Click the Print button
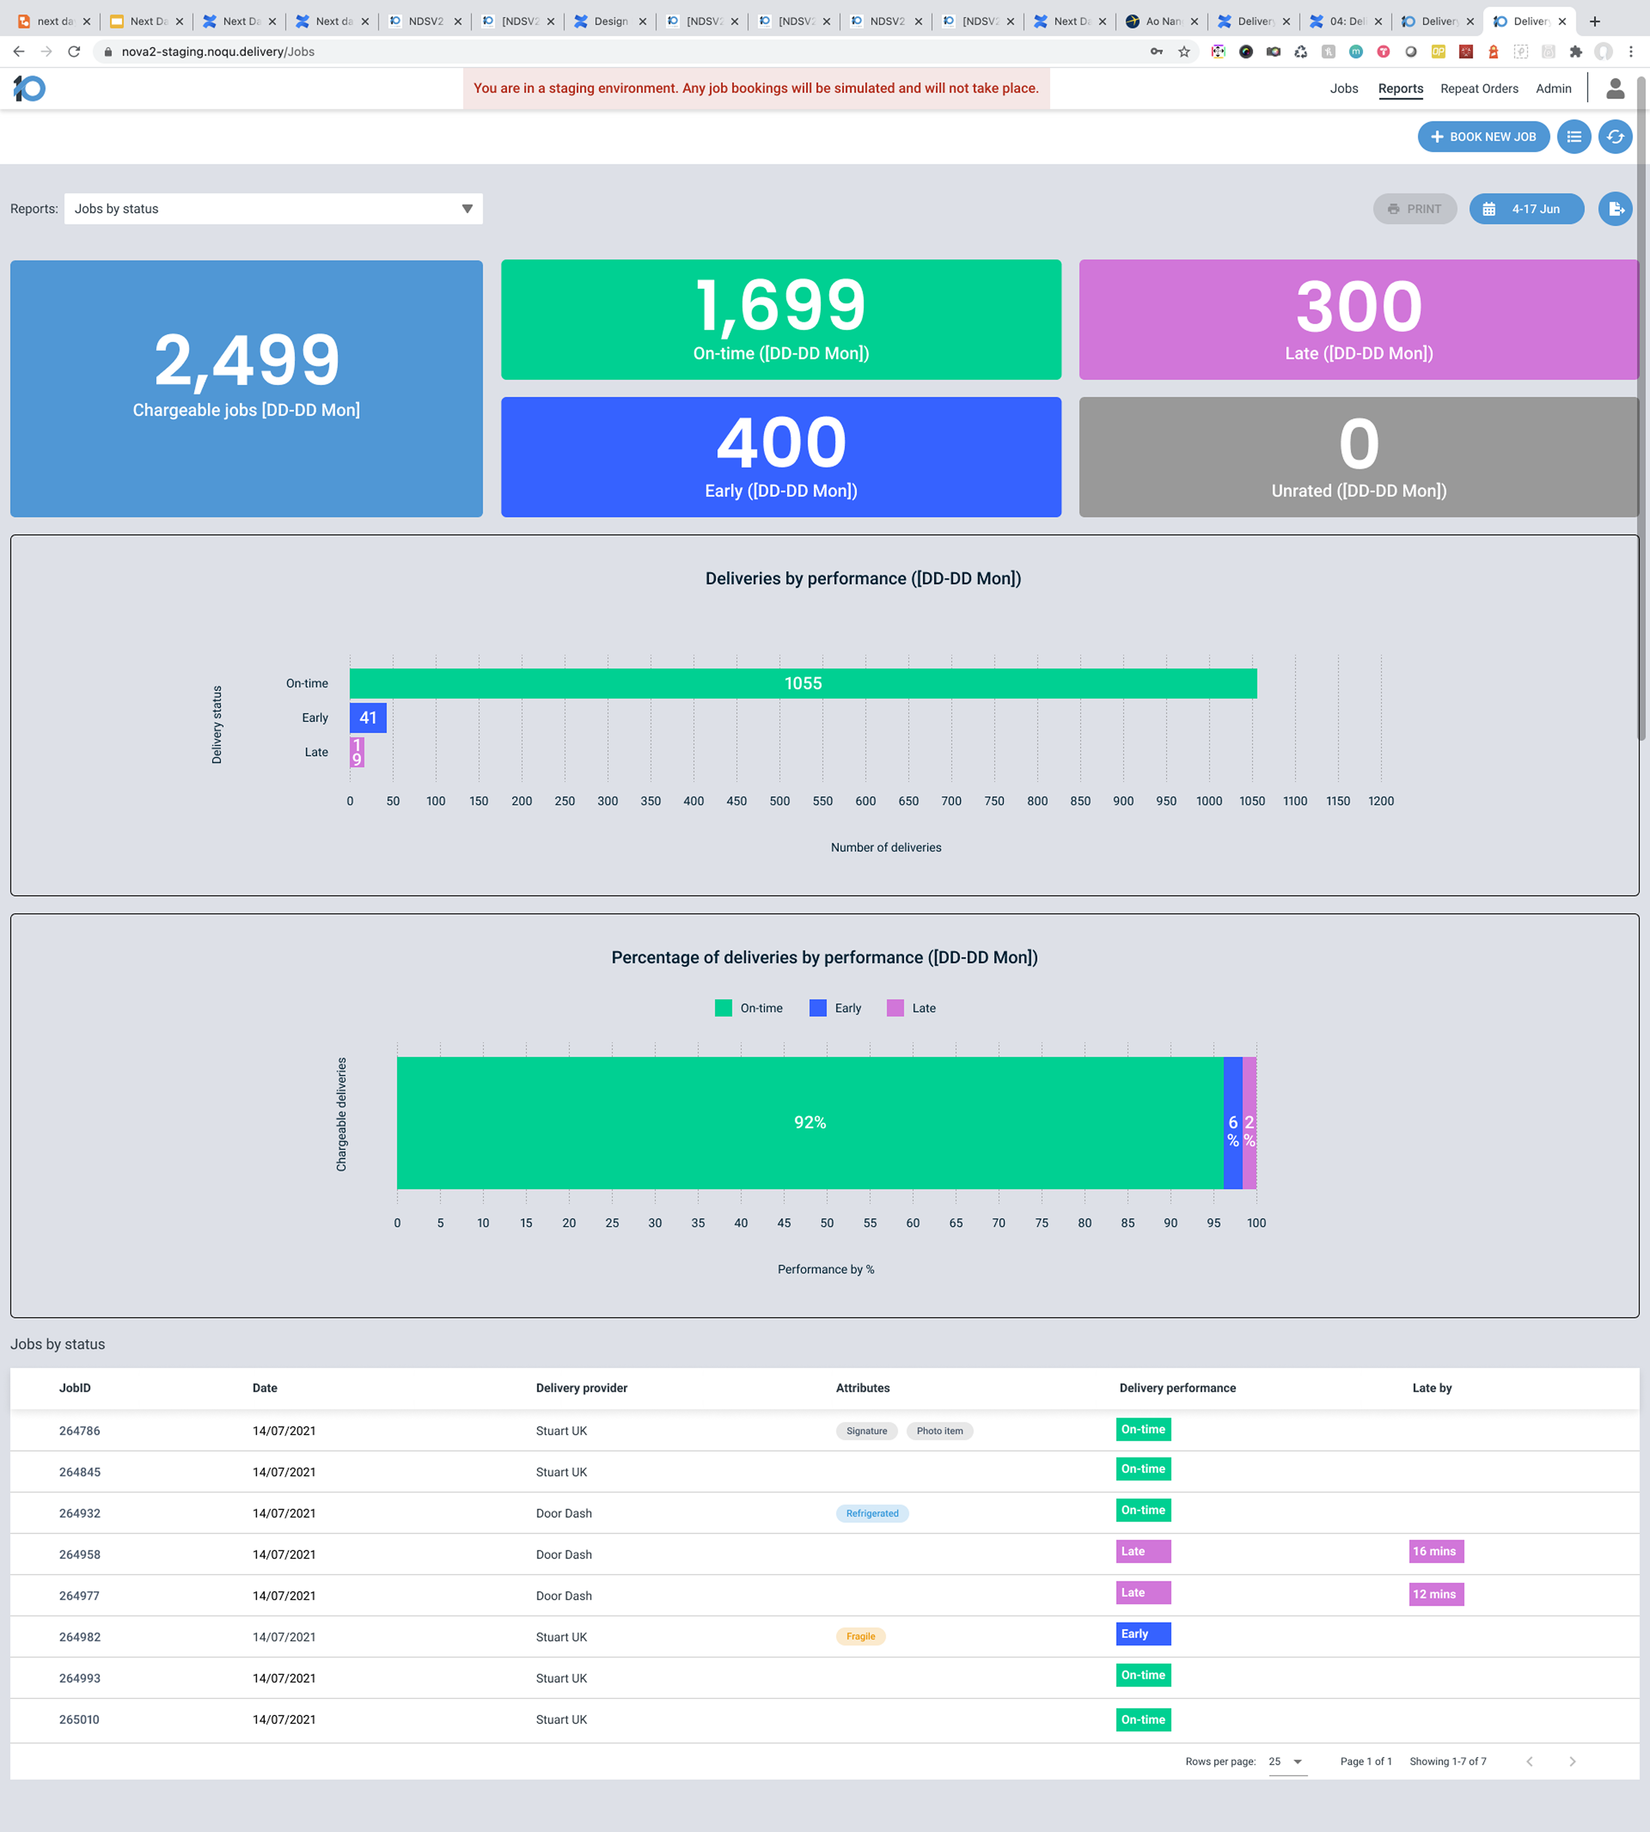1650x1832 pixels. tap(1413, 209)
